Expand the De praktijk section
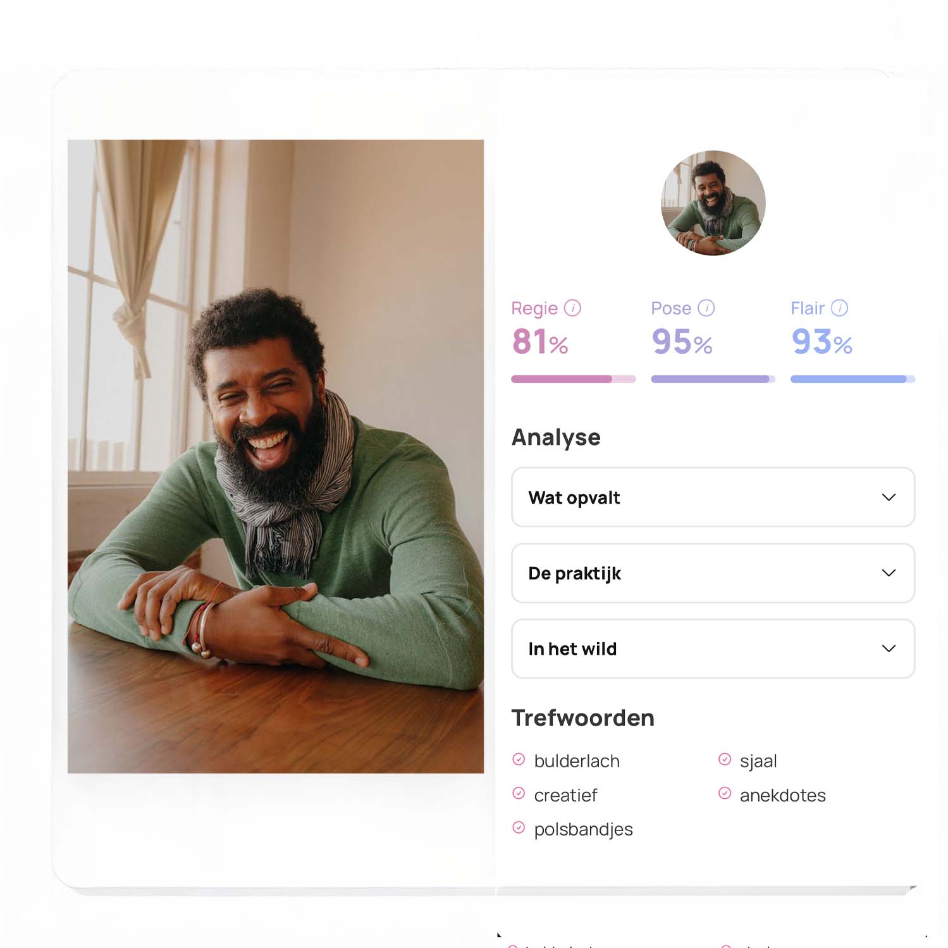948x948 pixels. 713,573
